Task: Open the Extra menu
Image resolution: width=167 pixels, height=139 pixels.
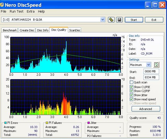Action: coord(30,11)
